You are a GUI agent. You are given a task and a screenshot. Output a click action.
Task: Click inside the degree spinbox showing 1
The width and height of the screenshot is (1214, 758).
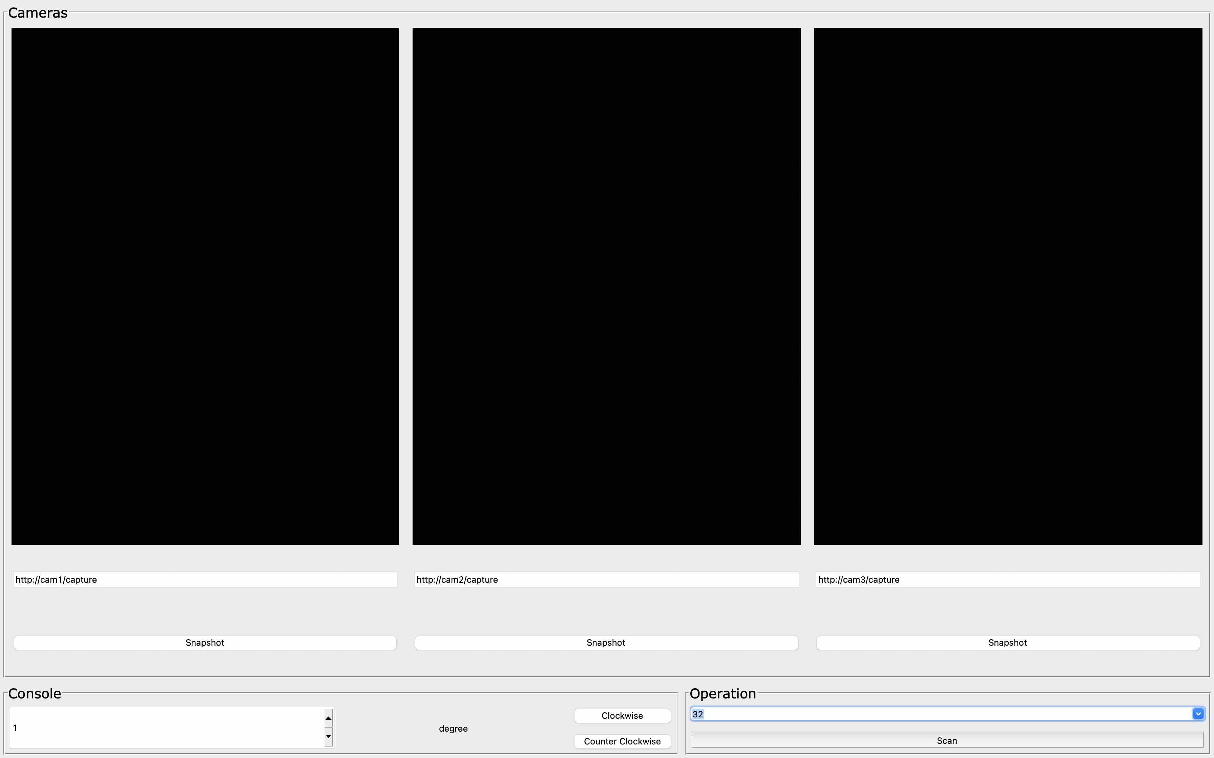(x=166, y=728)
